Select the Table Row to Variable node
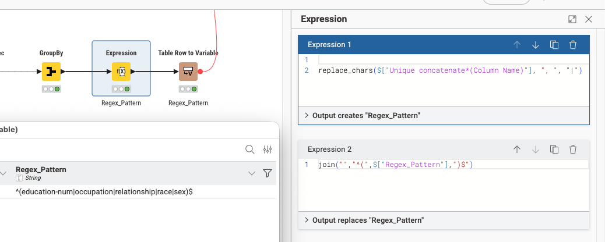This screenshot has height=242, width=605. (188, 72)
